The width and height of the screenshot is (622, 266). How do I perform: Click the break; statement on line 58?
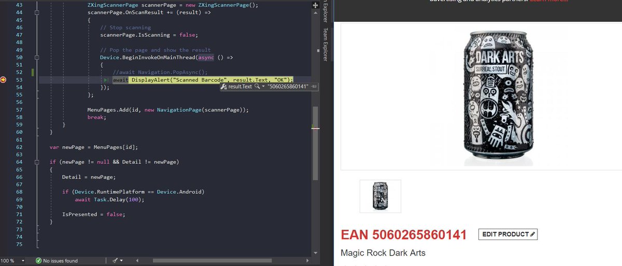97,118
